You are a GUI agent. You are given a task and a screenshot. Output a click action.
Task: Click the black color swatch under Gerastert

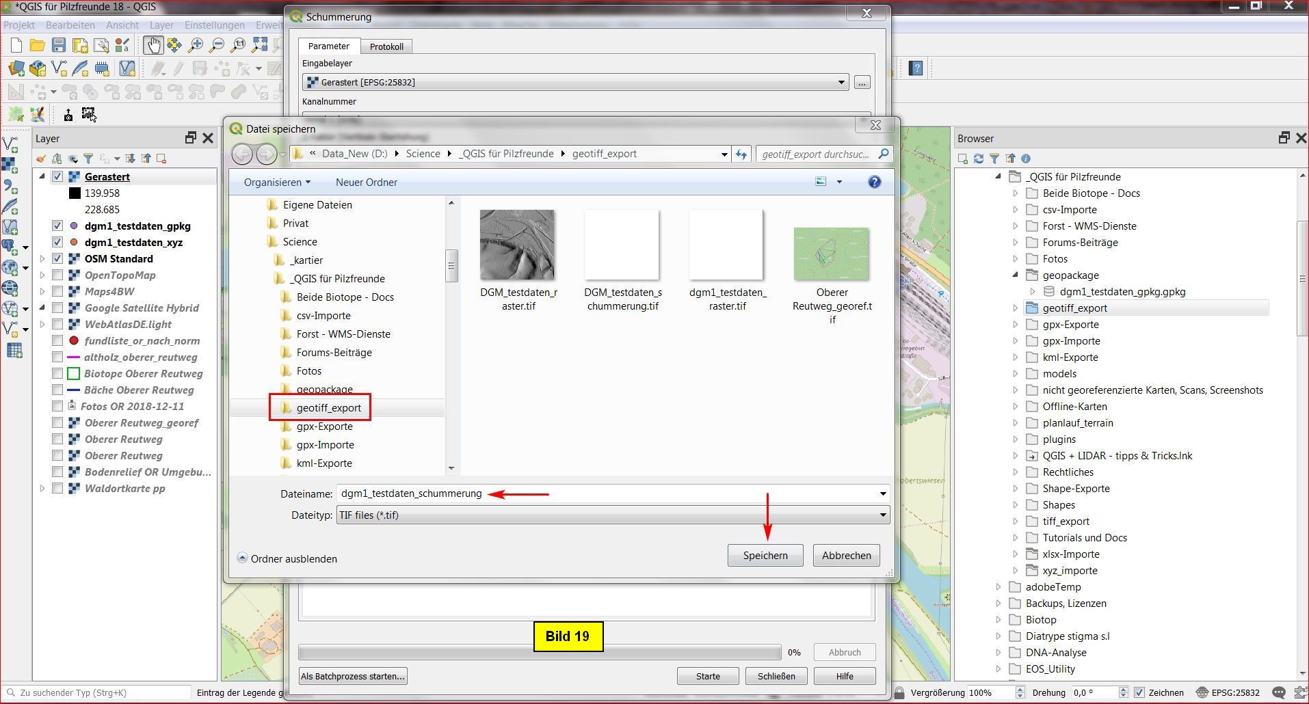pos(75,193)
